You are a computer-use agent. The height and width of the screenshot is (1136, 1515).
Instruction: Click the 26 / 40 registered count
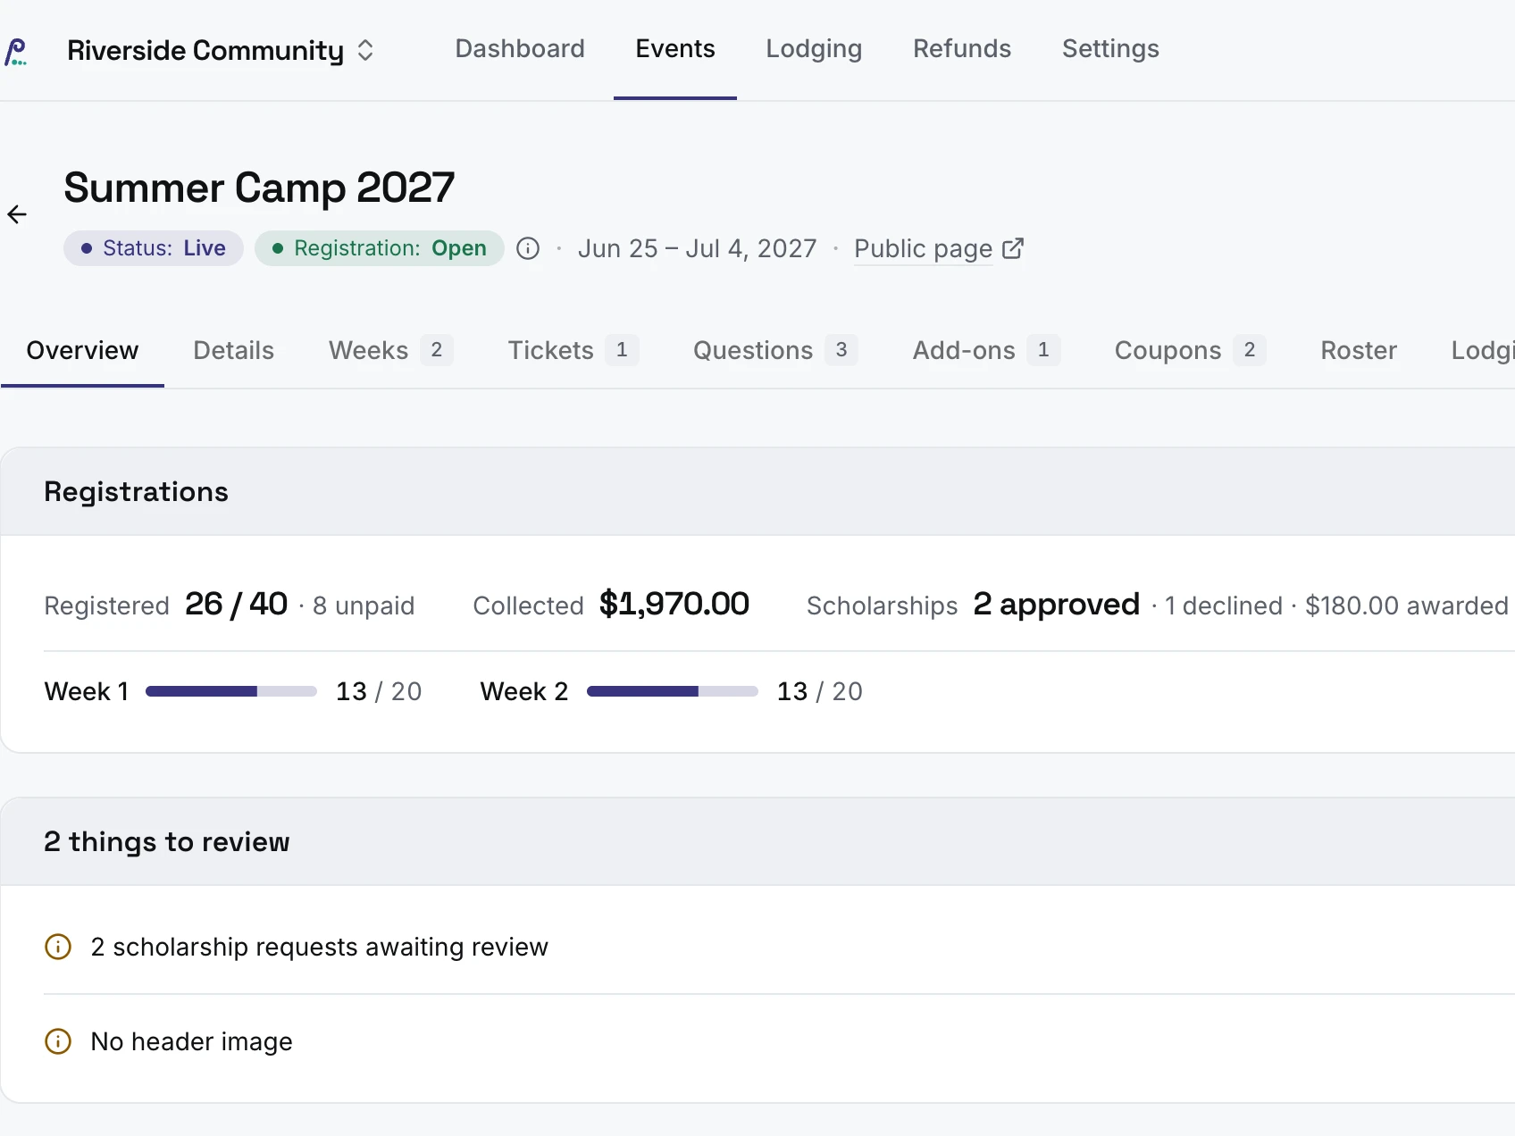coord(237,604)
